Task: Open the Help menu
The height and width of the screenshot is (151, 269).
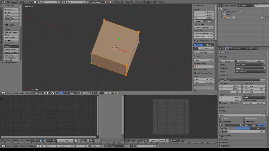Action: pyautogui.click(x=30, y=2)
